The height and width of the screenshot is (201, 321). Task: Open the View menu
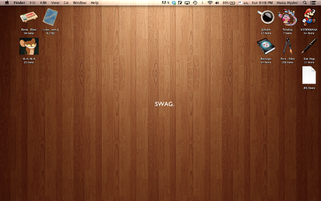coord(55,3)
